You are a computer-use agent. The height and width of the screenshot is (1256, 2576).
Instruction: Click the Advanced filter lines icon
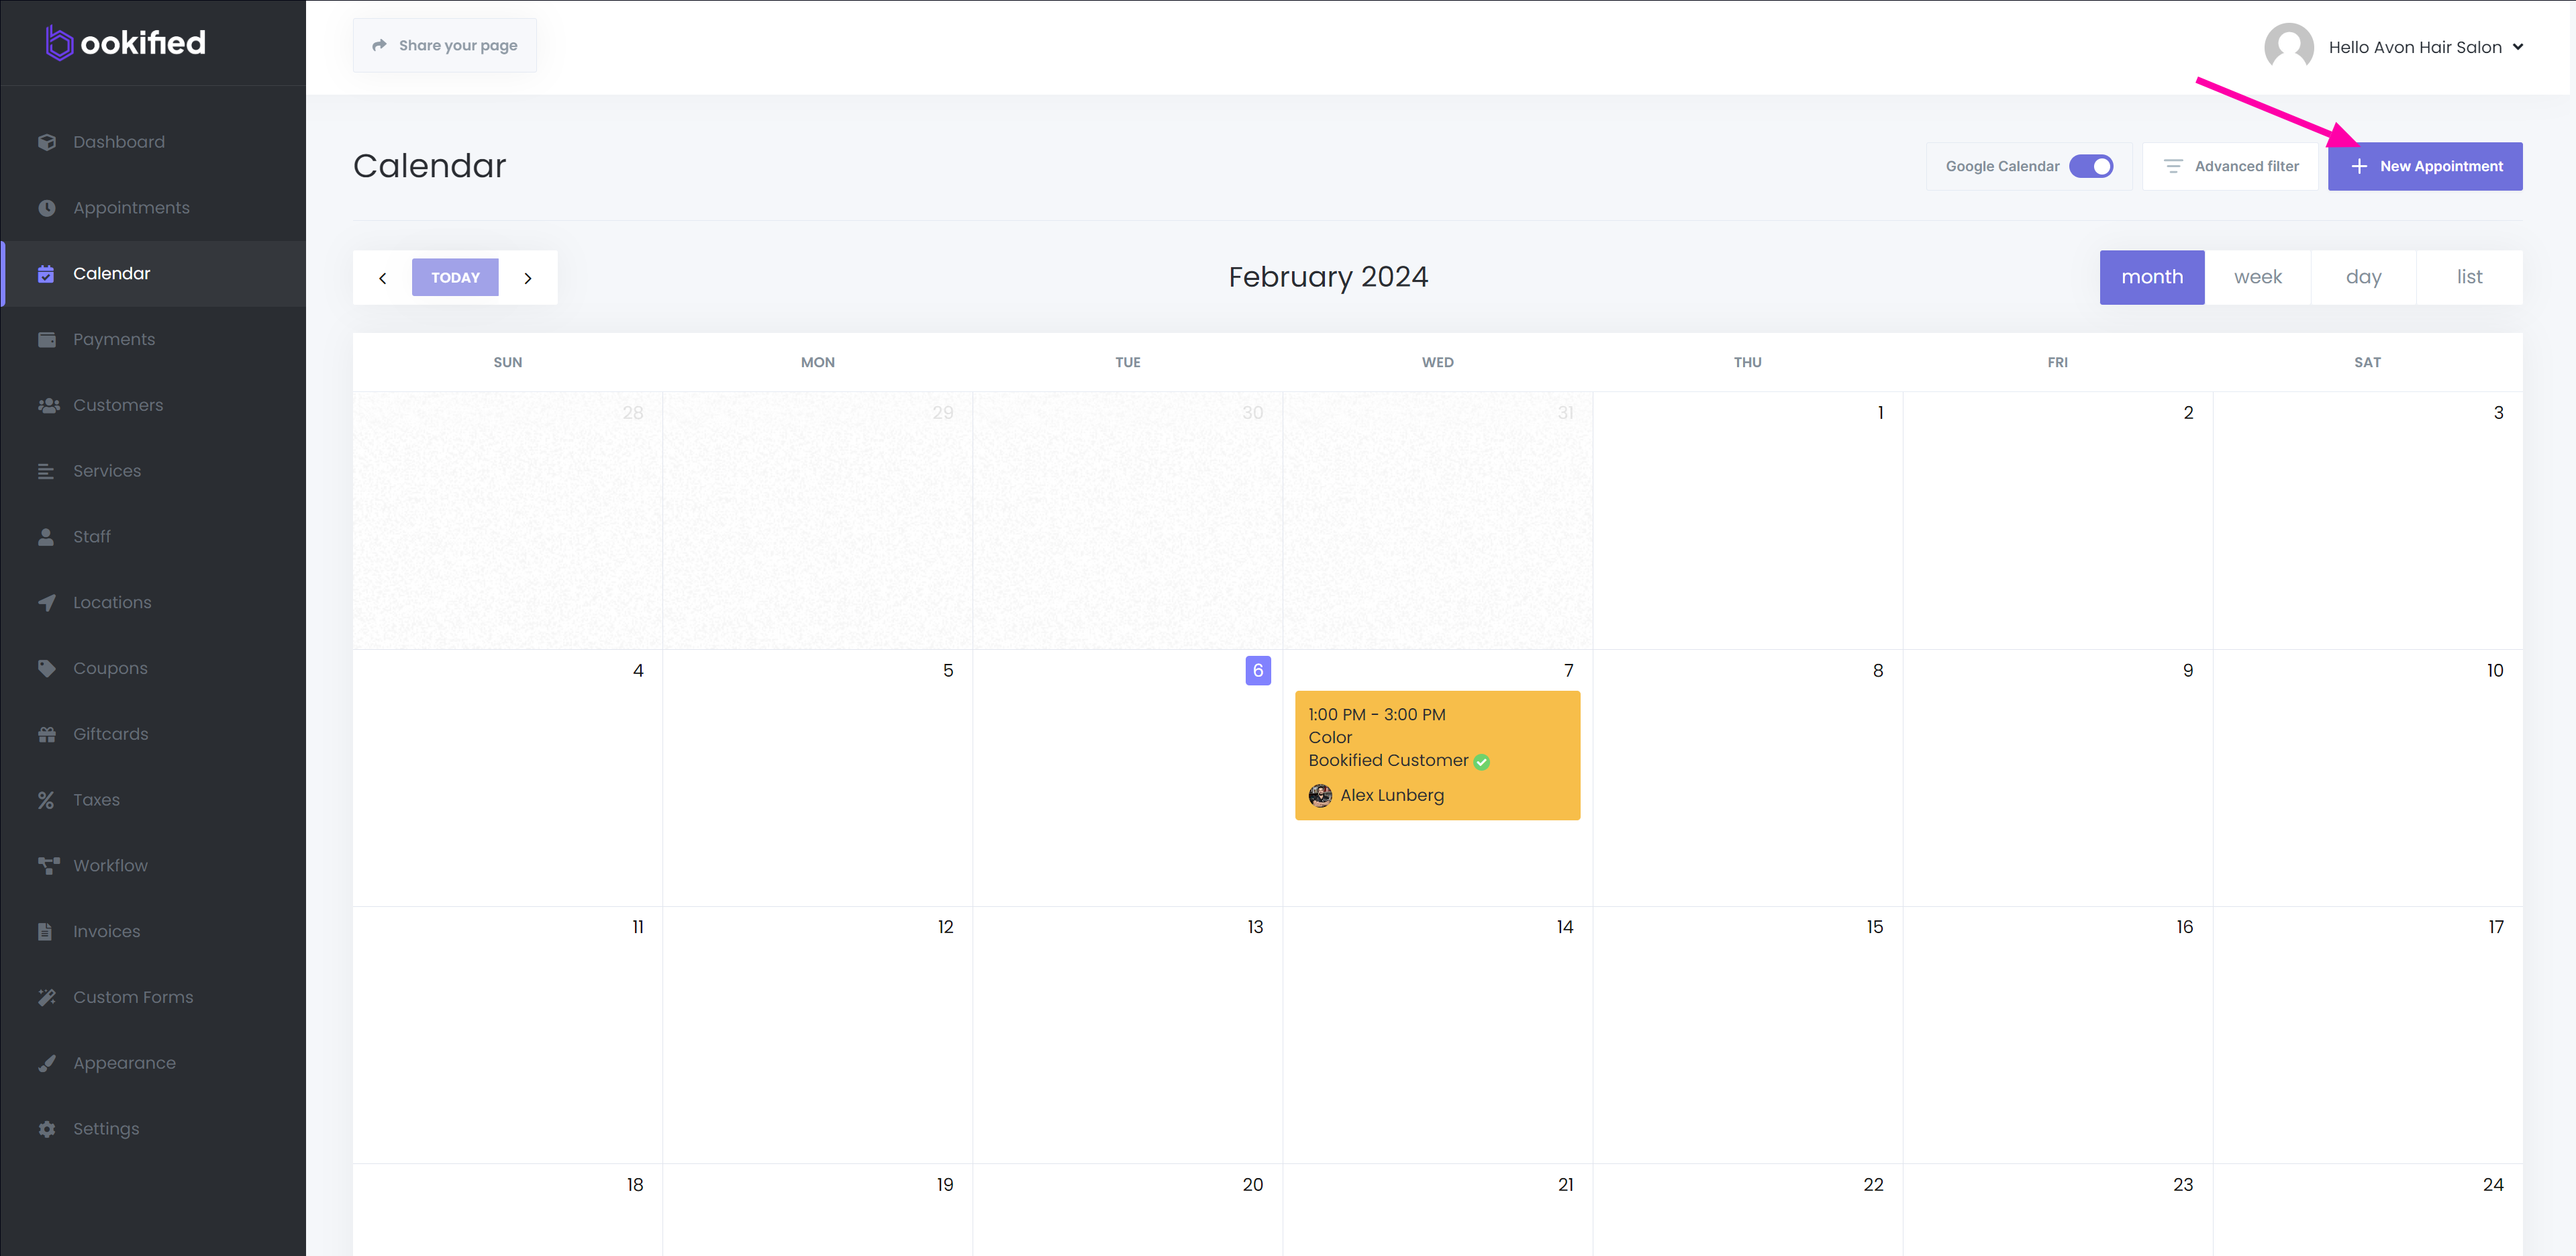(2172, 166)
